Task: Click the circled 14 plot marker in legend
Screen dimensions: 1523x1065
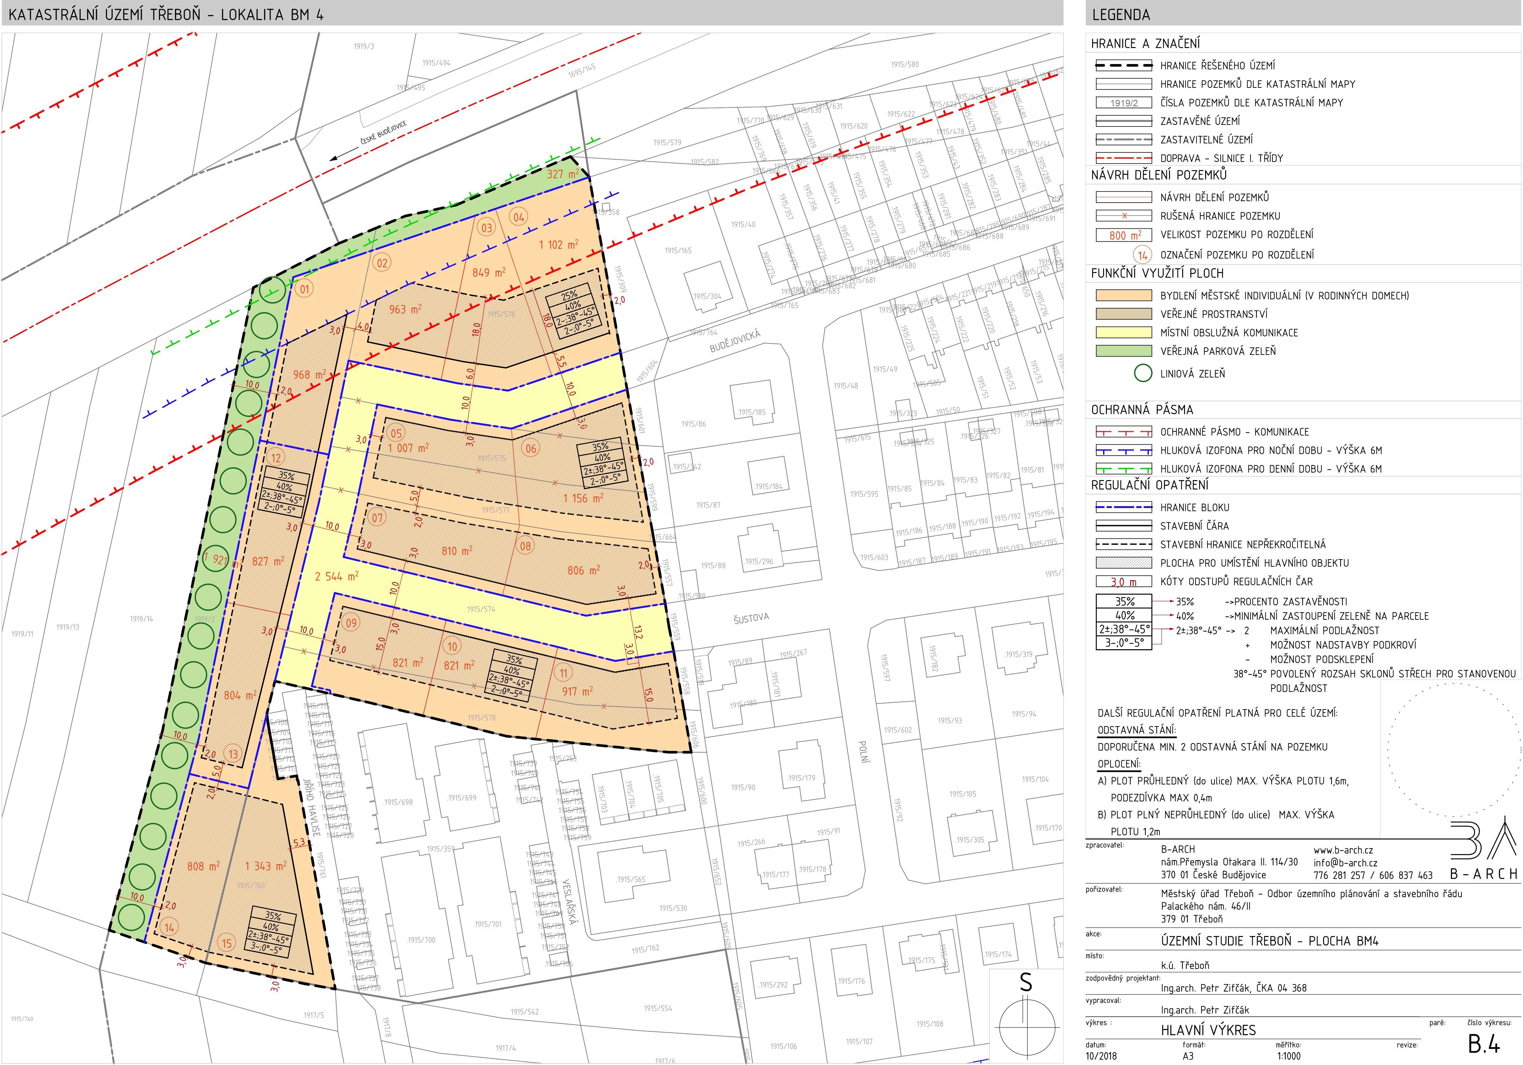Action: [x=1142, y=255]
